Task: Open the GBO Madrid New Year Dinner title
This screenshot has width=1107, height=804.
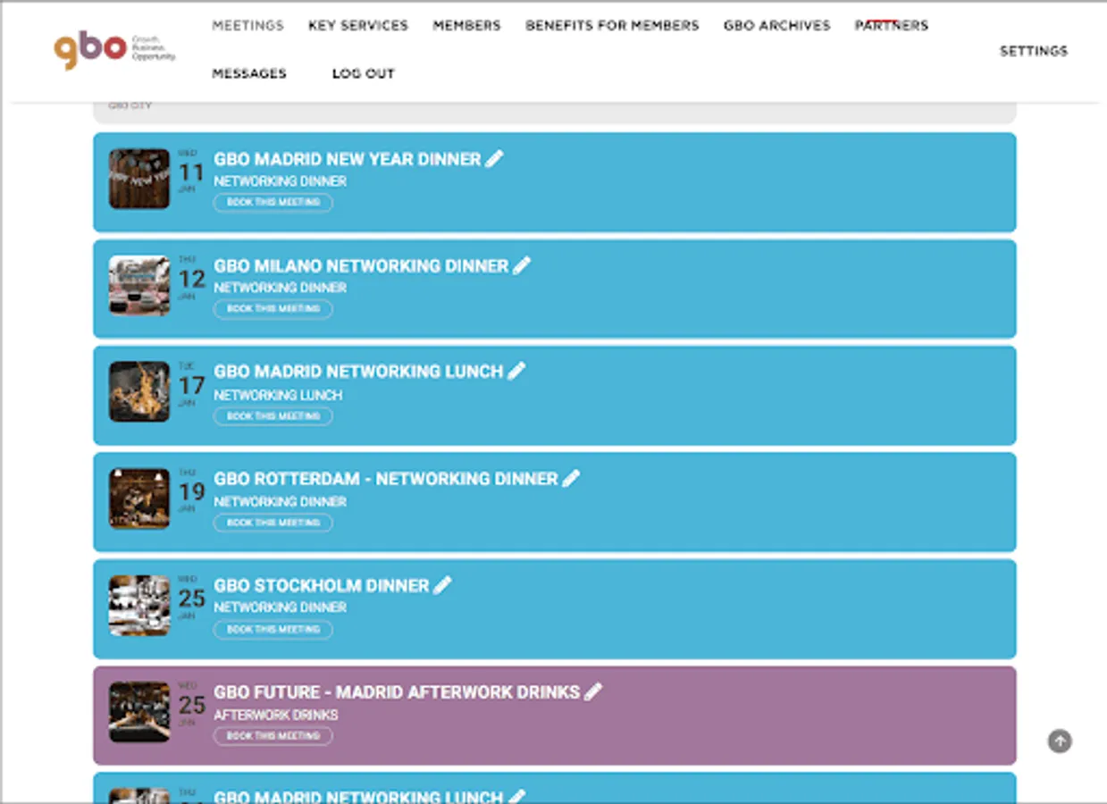Action: (347, 159)
